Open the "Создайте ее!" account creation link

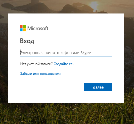(63, 64)
